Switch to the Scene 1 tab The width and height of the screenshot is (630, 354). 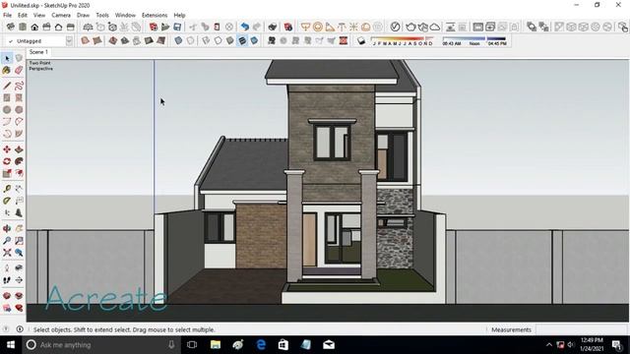coord(38,52)
